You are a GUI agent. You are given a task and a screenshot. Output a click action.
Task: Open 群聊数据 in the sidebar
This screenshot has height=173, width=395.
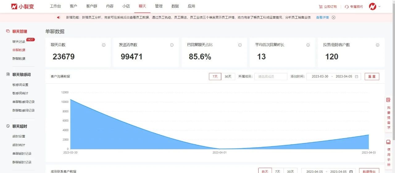[x=19, y=58]
